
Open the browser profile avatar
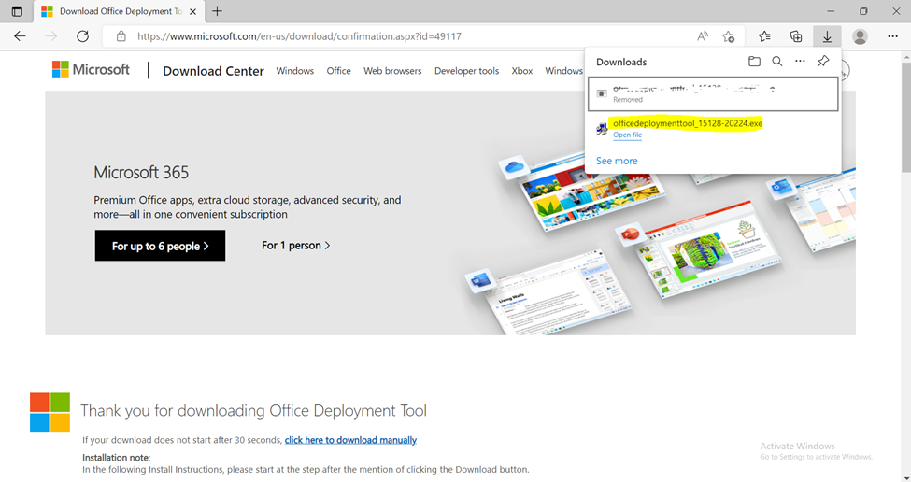[x=860, y=36]
